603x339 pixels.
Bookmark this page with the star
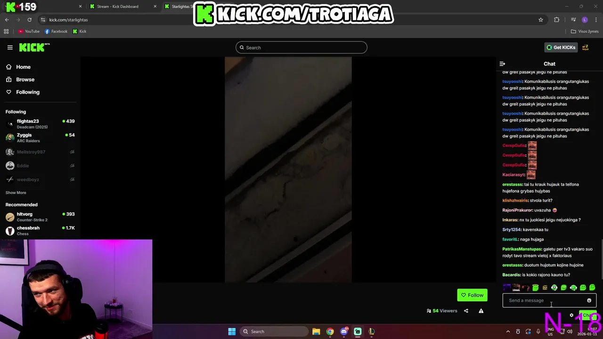541,20
